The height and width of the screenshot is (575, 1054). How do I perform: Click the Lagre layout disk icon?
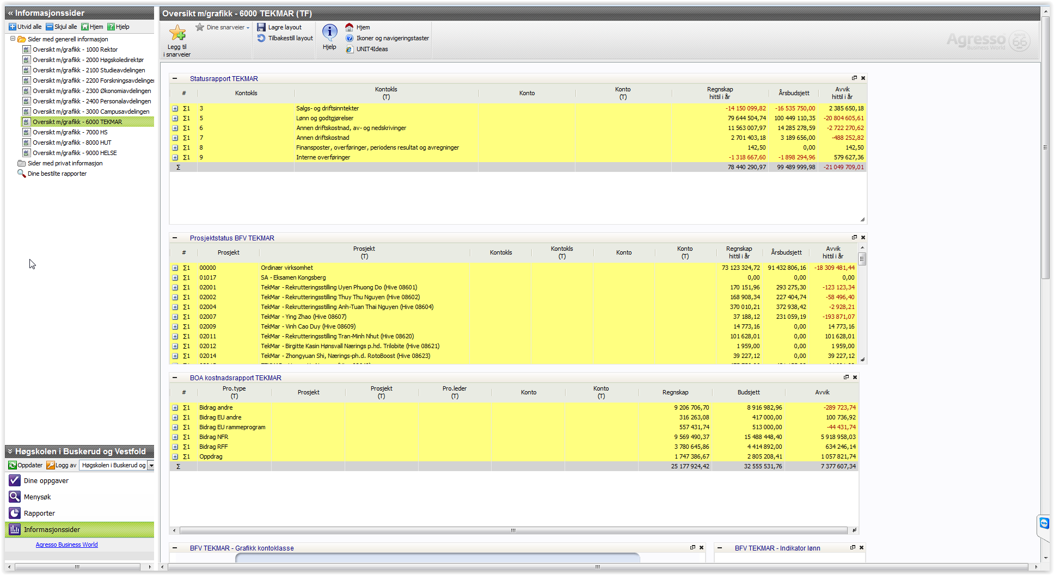click(x=261, y=27)
